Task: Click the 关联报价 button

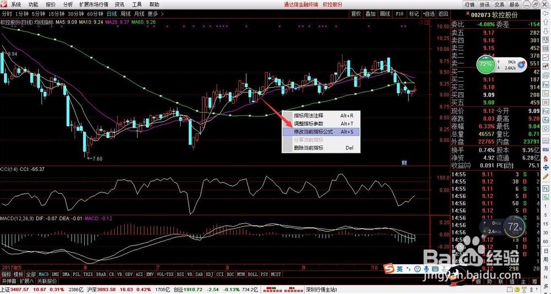Action: tap(47, 281)
